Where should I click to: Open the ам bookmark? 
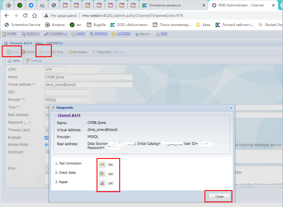75,25
